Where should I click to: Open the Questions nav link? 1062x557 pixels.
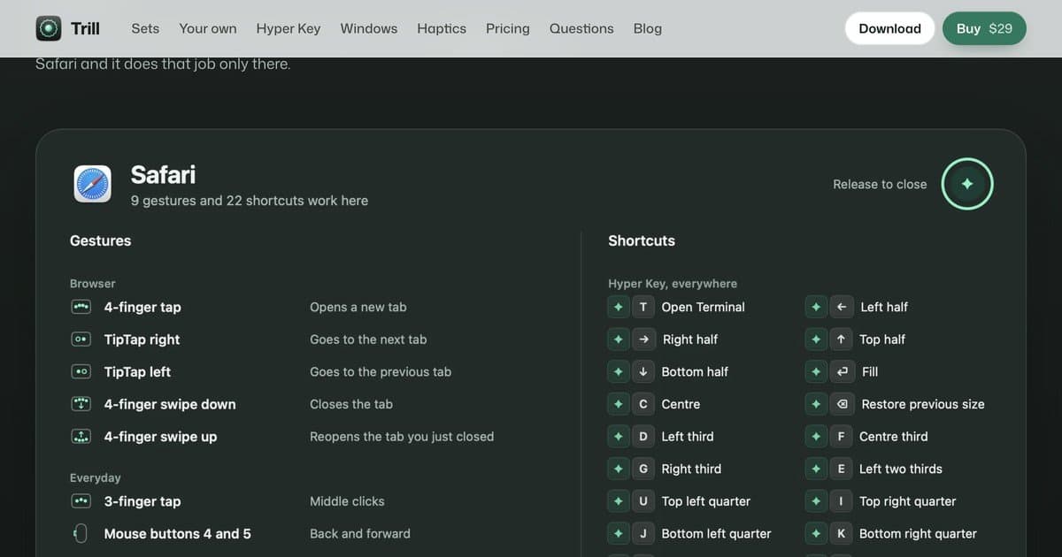tap(581, 28)
